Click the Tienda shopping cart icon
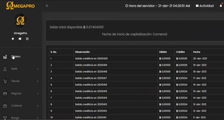The height and width of the screenshot is (120, 224). click(x=5, y=81)
